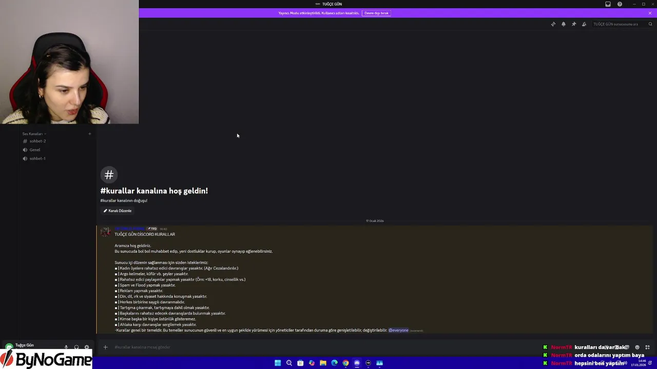The image size is (657, 369).
Task: Add a channel with the plus icon
Action: coord(89,134)
